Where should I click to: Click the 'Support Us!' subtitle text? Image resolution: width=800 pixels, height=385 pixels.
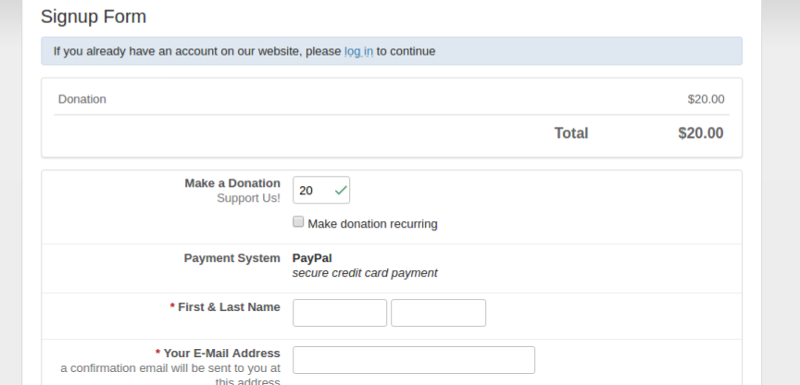pyautogui.click(x=248, y=198)
